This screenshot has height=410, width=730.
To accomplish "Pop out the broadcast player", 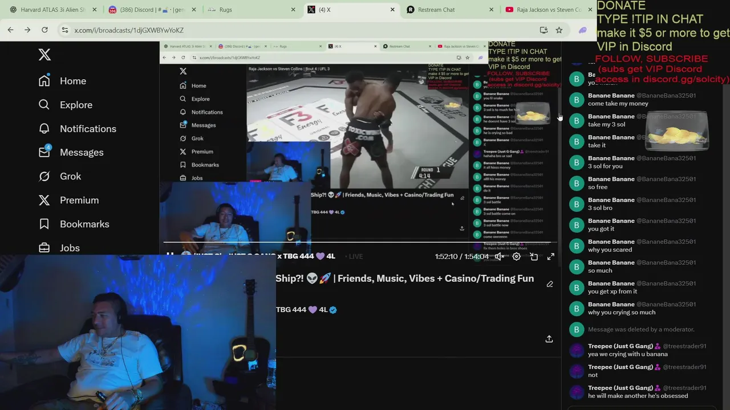I will coord(534,257).
